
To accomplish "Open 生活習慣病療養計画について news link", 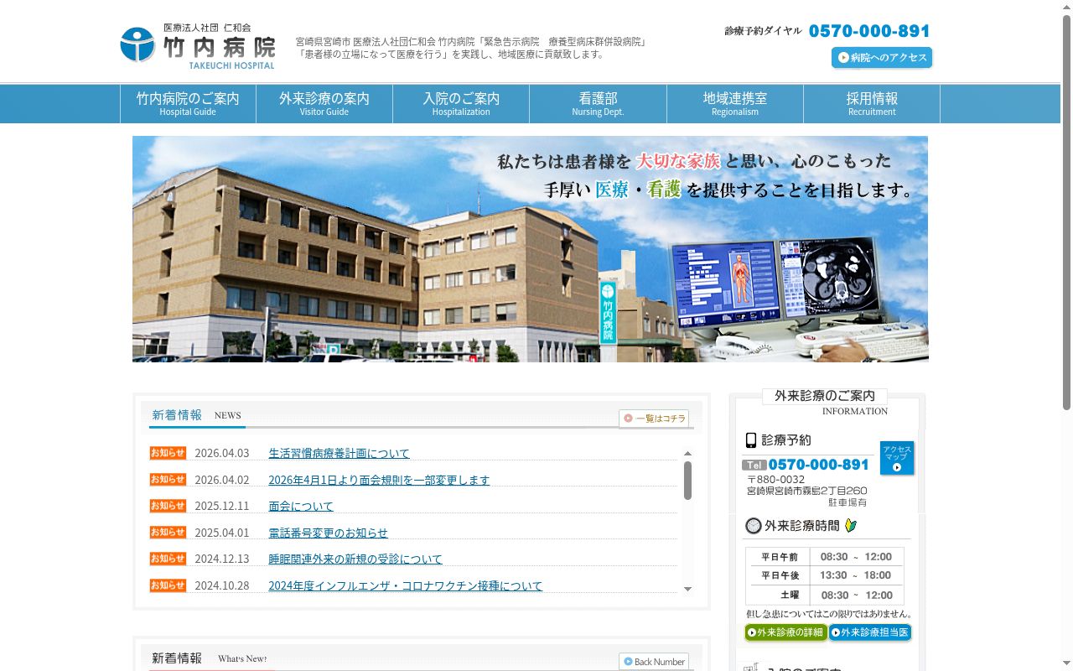I will pyautogui.click(x=339, y=453).
